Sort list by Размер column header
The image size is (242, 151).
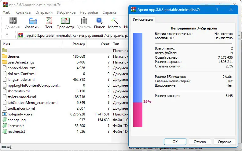(75, 44)
